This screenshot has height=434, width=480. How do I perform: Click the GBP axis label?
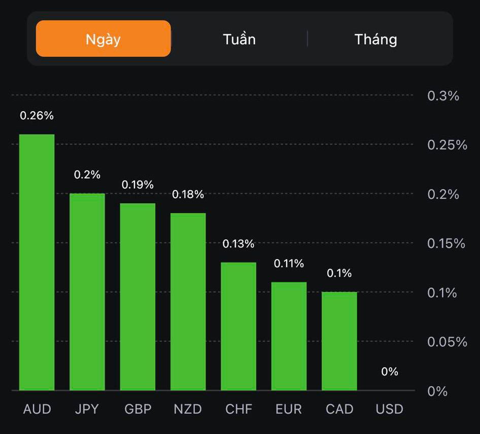pyautogui.click(x=138, y=409)
